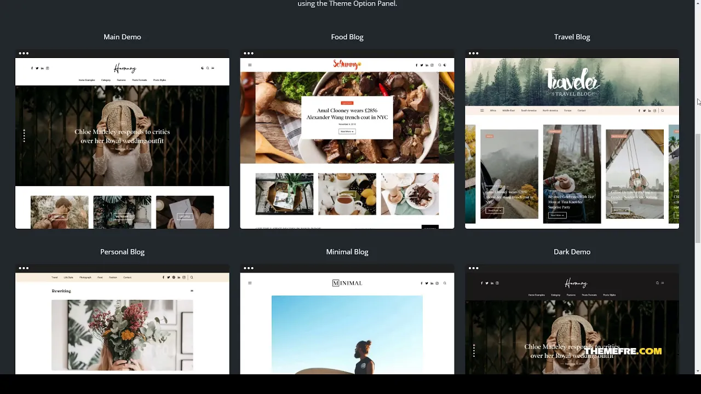Click the Traveler Travel Blog logo

[572, 82]
